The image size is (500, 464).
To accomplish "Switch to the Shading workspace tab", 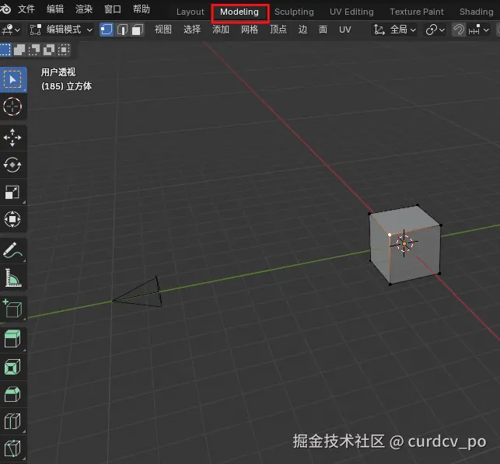I will tap(477, 12).
